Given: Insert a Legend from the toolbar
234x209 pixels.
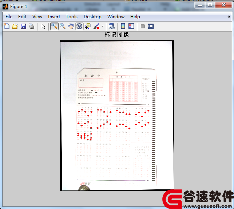Looking at the screenshot, I should click(x=131, y=26).
